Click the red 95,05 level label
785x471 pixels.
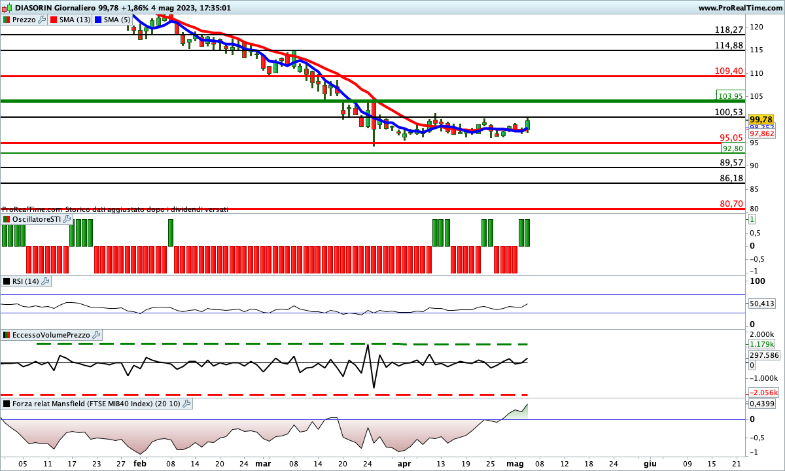pos(731,137)
